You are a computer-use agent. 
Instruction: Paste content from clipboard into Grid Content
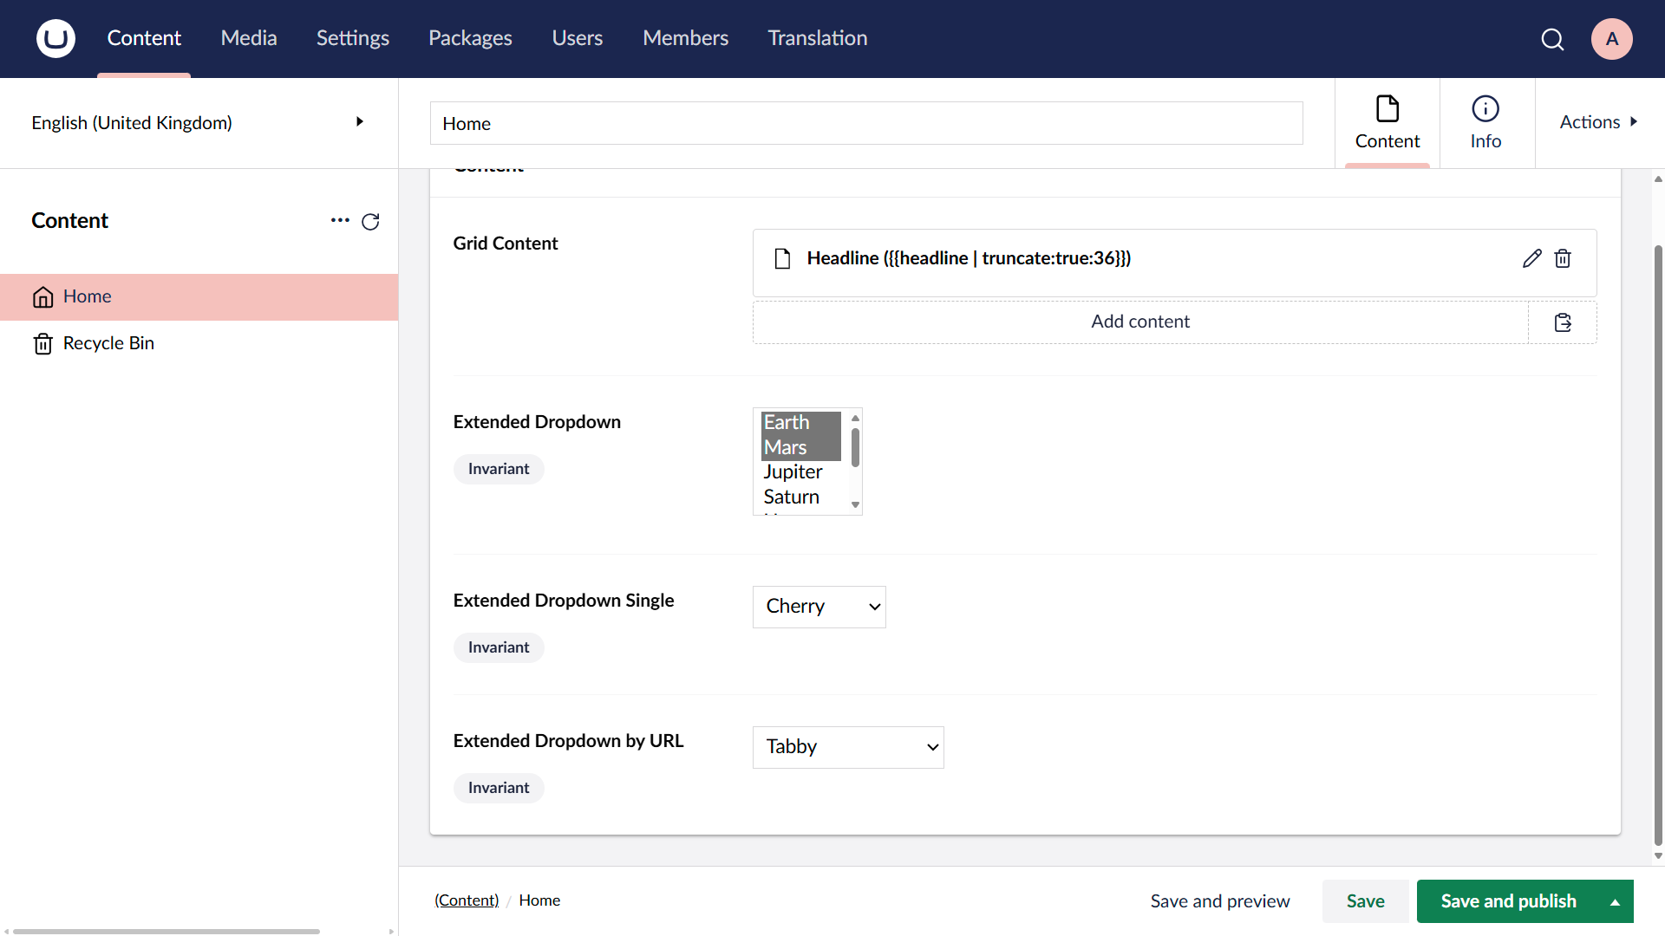pos(1564,322)
